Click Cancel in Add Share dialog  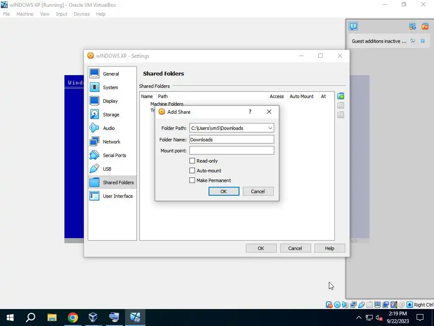[258, 191]
